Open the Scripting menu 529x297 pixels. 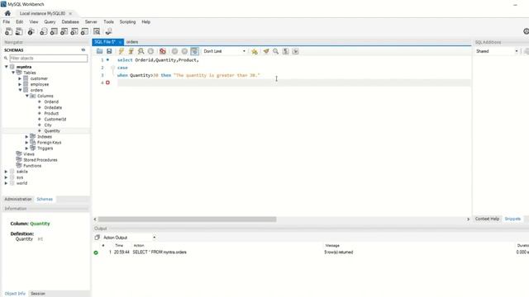click(127, 22)
